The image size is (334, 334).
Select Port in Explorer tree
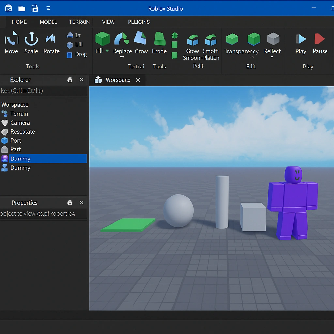16,141
